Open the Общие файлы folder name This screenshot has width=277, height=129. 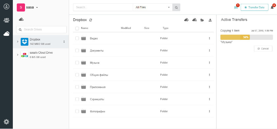click(x=99, y=75)
